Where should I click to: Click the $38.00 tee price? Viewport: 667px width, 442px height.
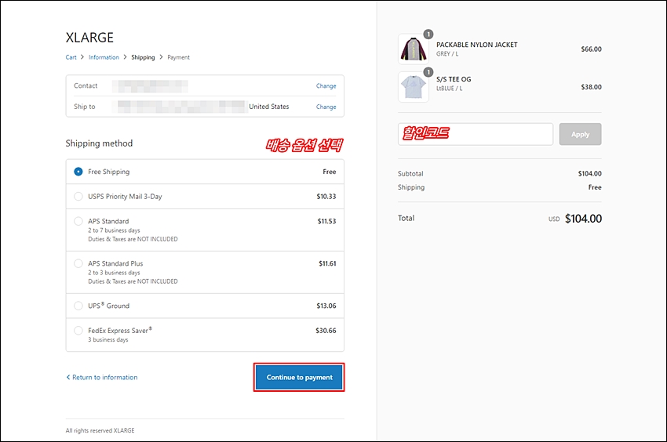(x=592, y=87)
